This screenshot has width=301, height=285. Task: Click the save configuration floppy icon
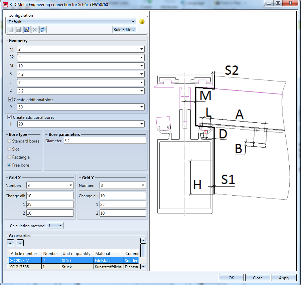(x=19, y=30)
